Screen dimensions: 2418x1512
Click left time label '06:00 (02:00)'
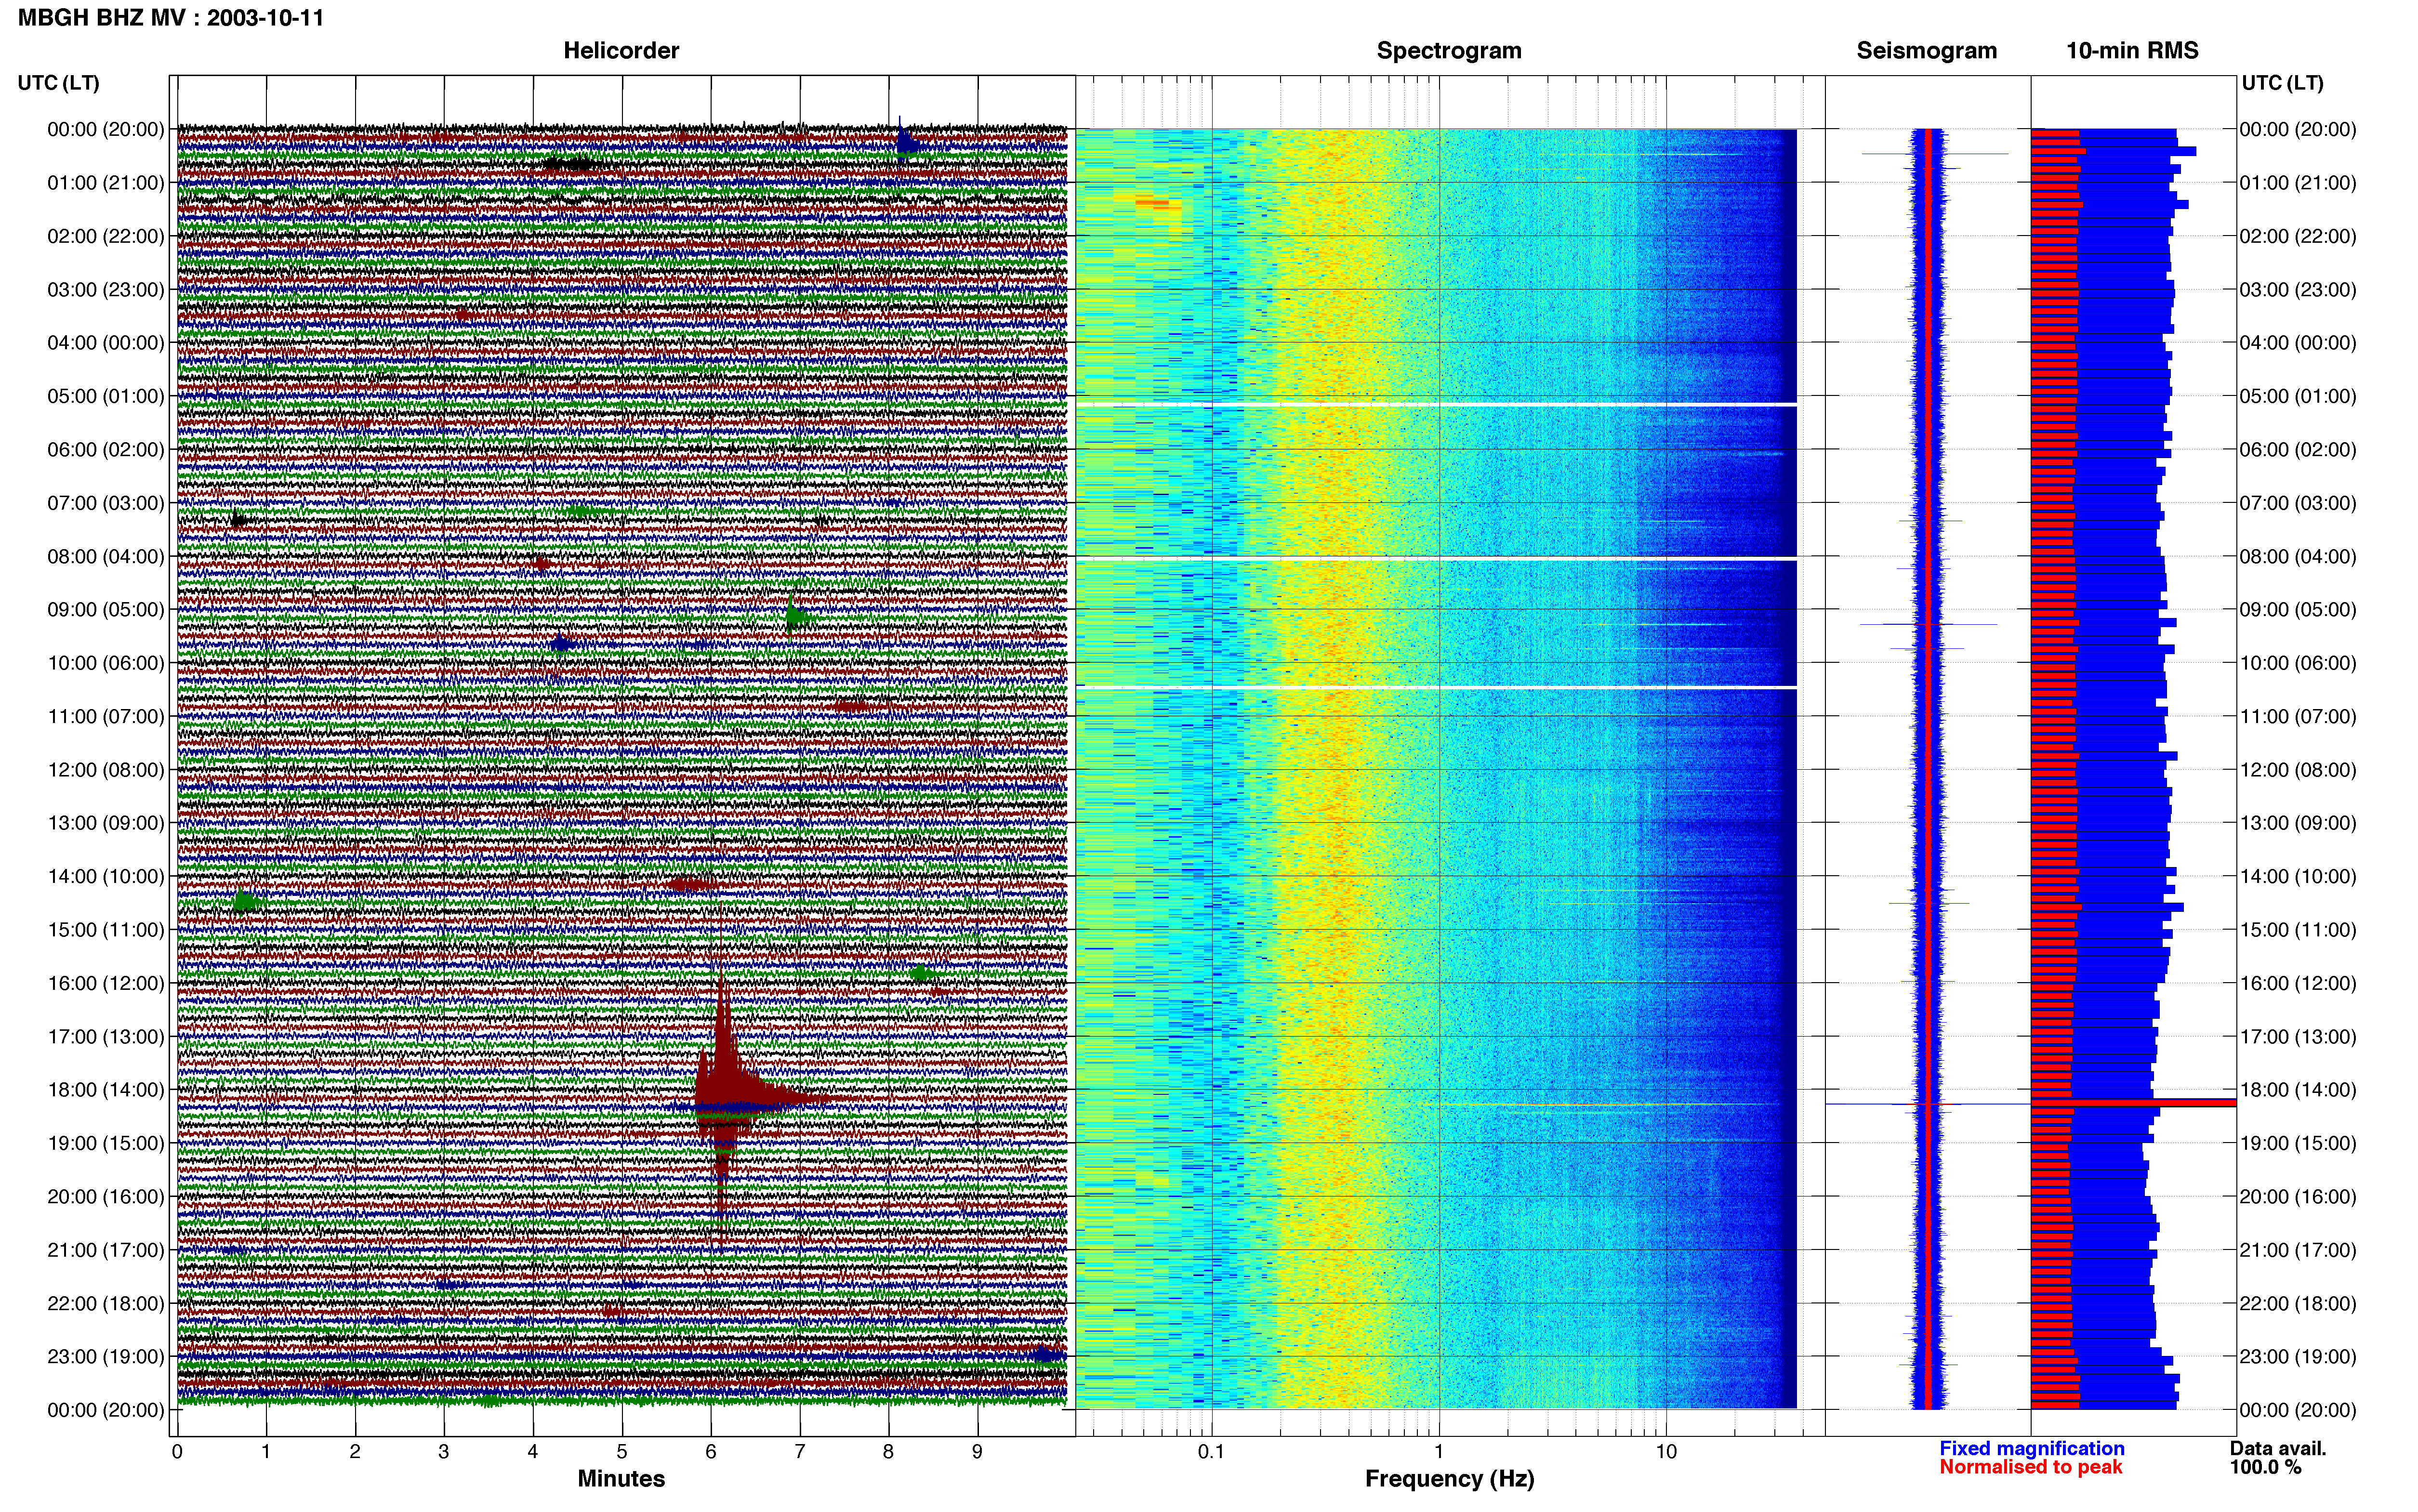click(106, 449)
